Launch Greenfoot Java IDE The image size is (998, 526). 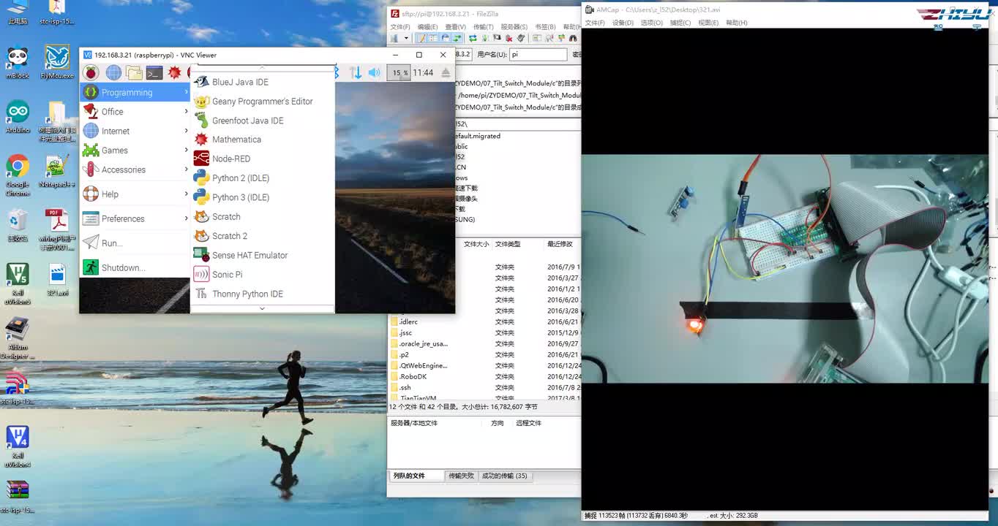pyautogui.click(x=263, y=121)
